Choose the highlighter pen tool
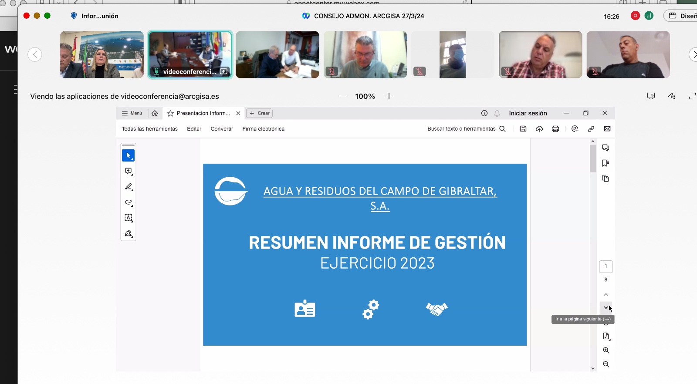The image size is (697, 384). tap(128, 187)
